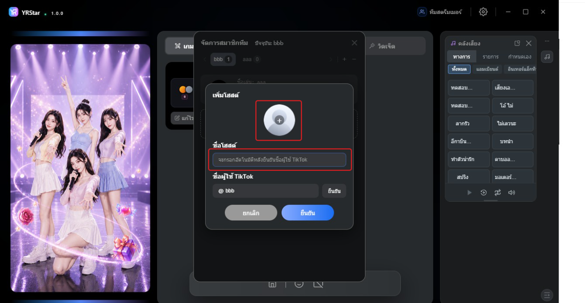The width and height of the screenshot is (585, 303).
Task: Play the ลากรัว sound effect
Action: 469,124
